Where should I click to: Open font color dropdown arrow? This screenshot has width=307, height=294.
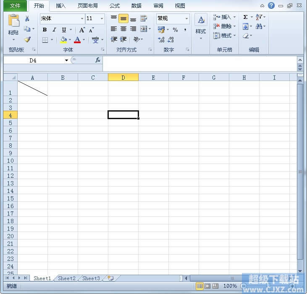[84, 40]
